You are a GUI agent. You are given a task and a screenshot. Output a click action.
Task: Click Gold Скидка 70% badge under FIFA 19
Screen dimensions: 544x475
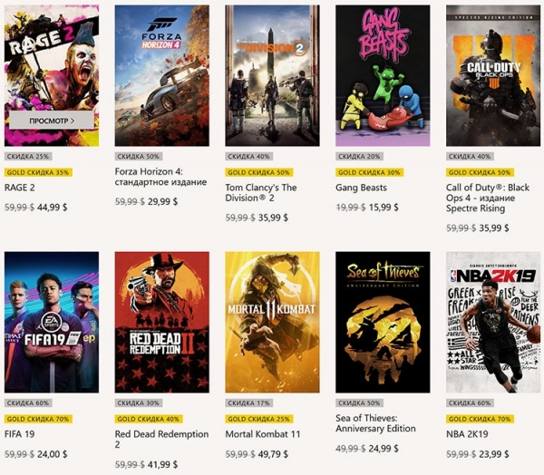pyautogui.click(x=38, y=418)
